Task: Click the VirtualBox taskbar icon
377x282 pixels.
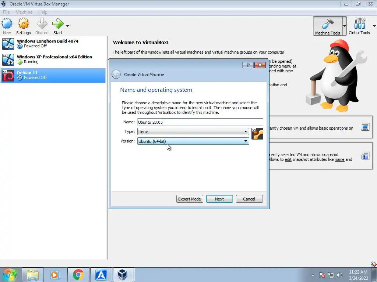Action: tap(123, 275)
